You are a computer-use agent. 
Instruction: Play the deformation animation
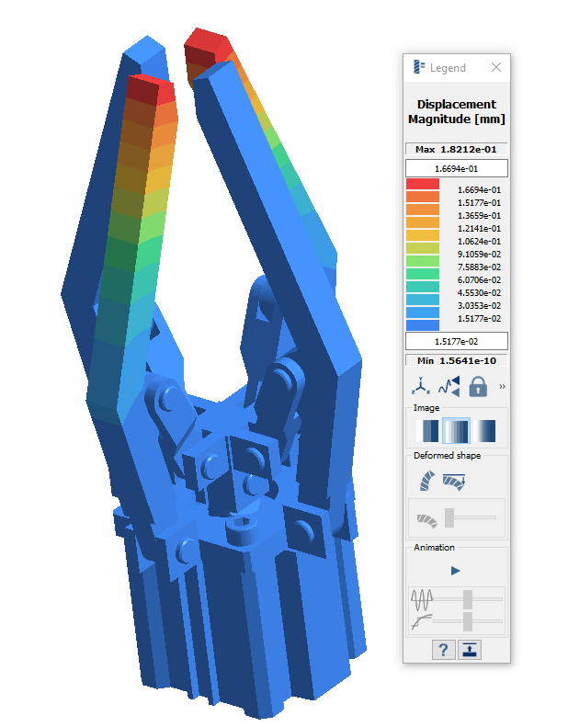tap(455, 570)
